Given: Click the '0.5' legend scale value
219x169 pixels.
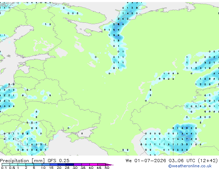Looking at the screenshot, I should 12,168.
